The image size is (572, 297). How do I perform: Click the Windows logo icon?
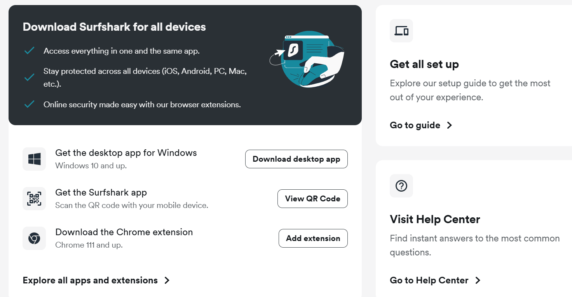(x=34, y=159)
